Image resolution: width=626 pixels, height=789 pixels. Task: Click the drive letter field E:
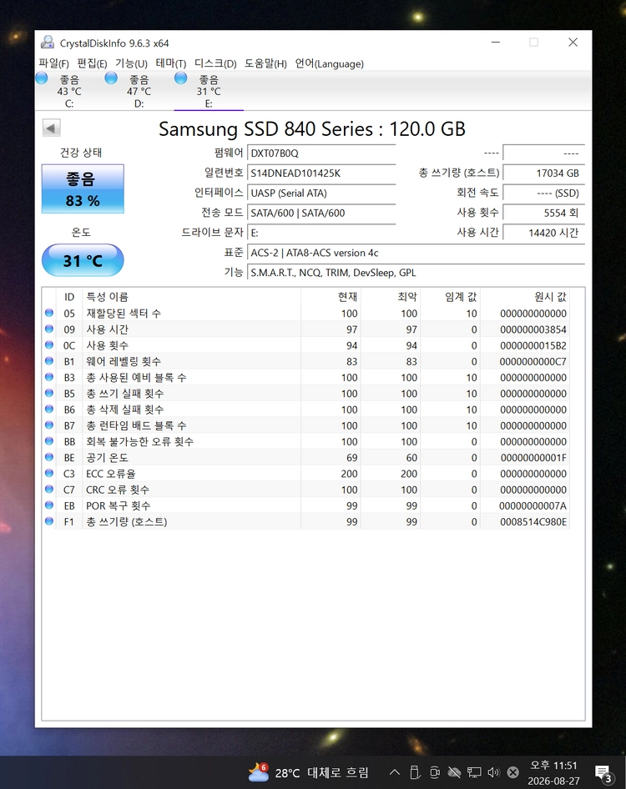pos(321,233)
